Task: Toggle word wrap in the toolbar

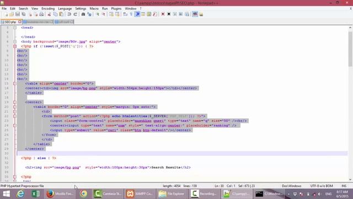Action: (125, 14)
